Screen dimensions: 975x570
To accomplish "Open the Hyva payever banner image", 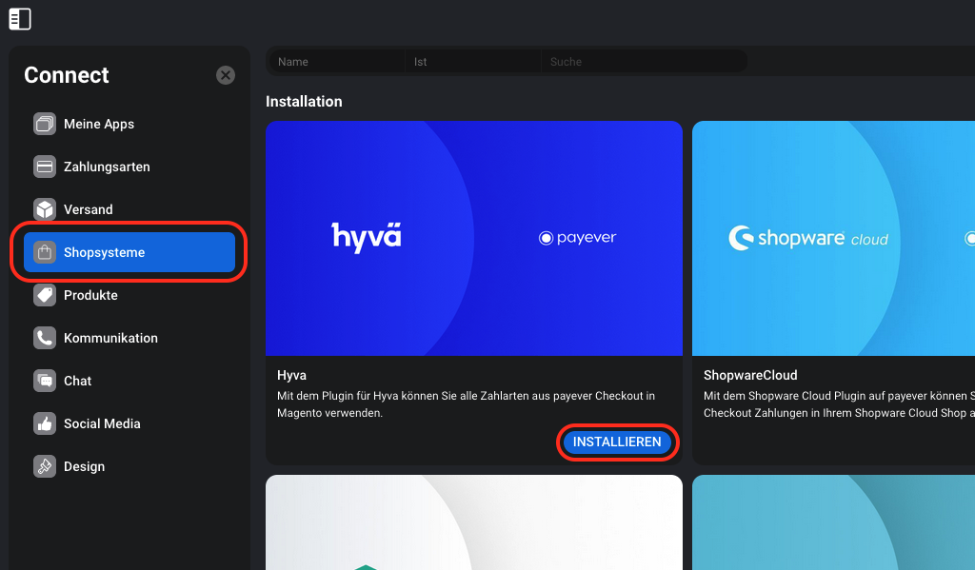I will coord(474,238).
